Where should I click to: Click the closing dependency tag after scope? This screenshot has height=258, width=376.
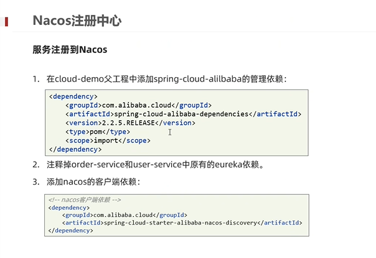tap(75, 149)
